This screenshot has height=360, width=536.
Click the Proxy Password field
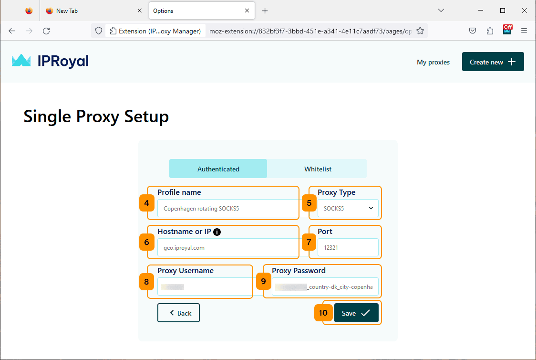pyautogui.click(x=325, y=286)
